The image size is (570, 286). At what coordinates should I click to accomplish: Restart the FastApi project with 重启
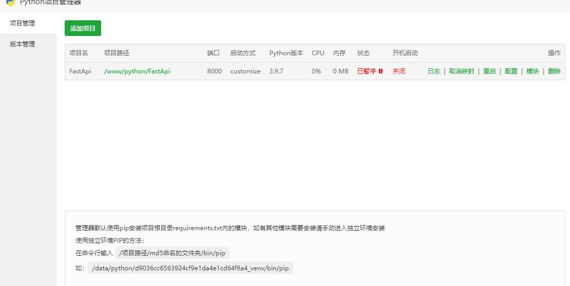(x=489, y=71)
